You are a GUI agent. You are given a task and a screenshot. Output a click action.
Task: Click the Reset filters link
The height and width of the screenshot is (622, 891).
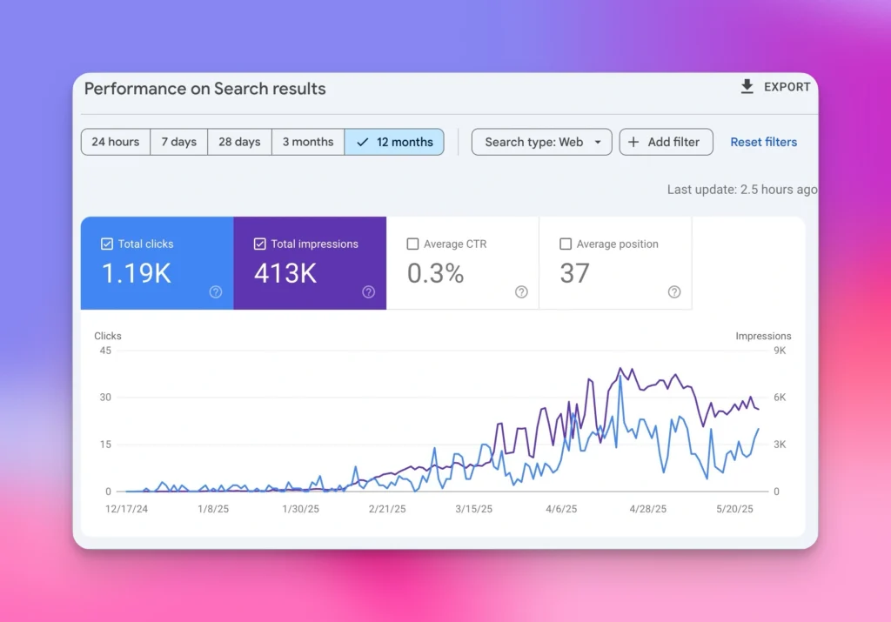[763, 142]
